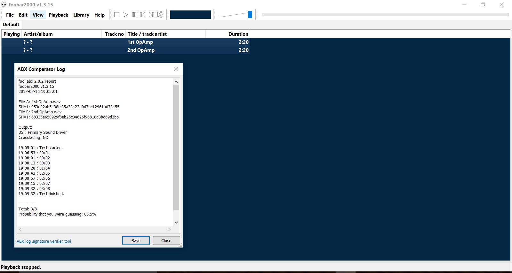The image size is (512, 273).
Task: Select the 2nd OpAmp track row
Action: click(126, 50)
